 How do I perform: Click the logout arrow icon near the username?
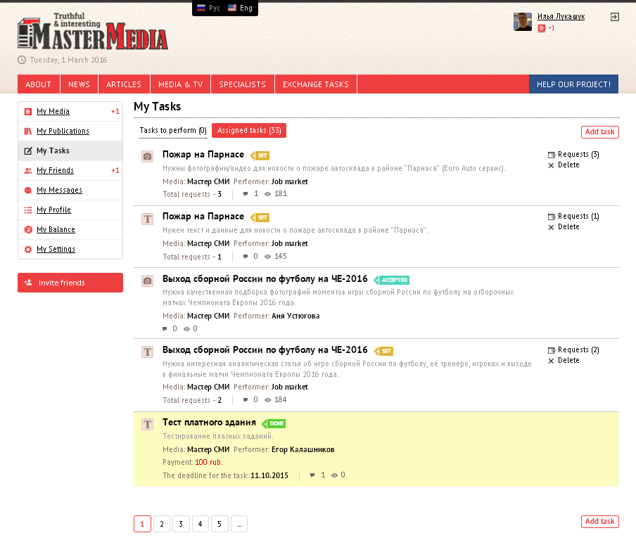point(616,16)
